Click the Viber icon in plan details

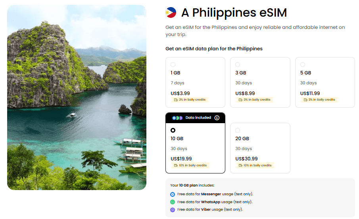pos(173,209)
